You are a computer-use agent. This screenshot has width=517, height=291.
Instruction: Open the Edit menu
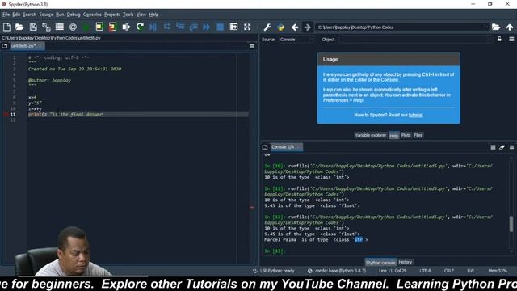(x=16, y=15)
